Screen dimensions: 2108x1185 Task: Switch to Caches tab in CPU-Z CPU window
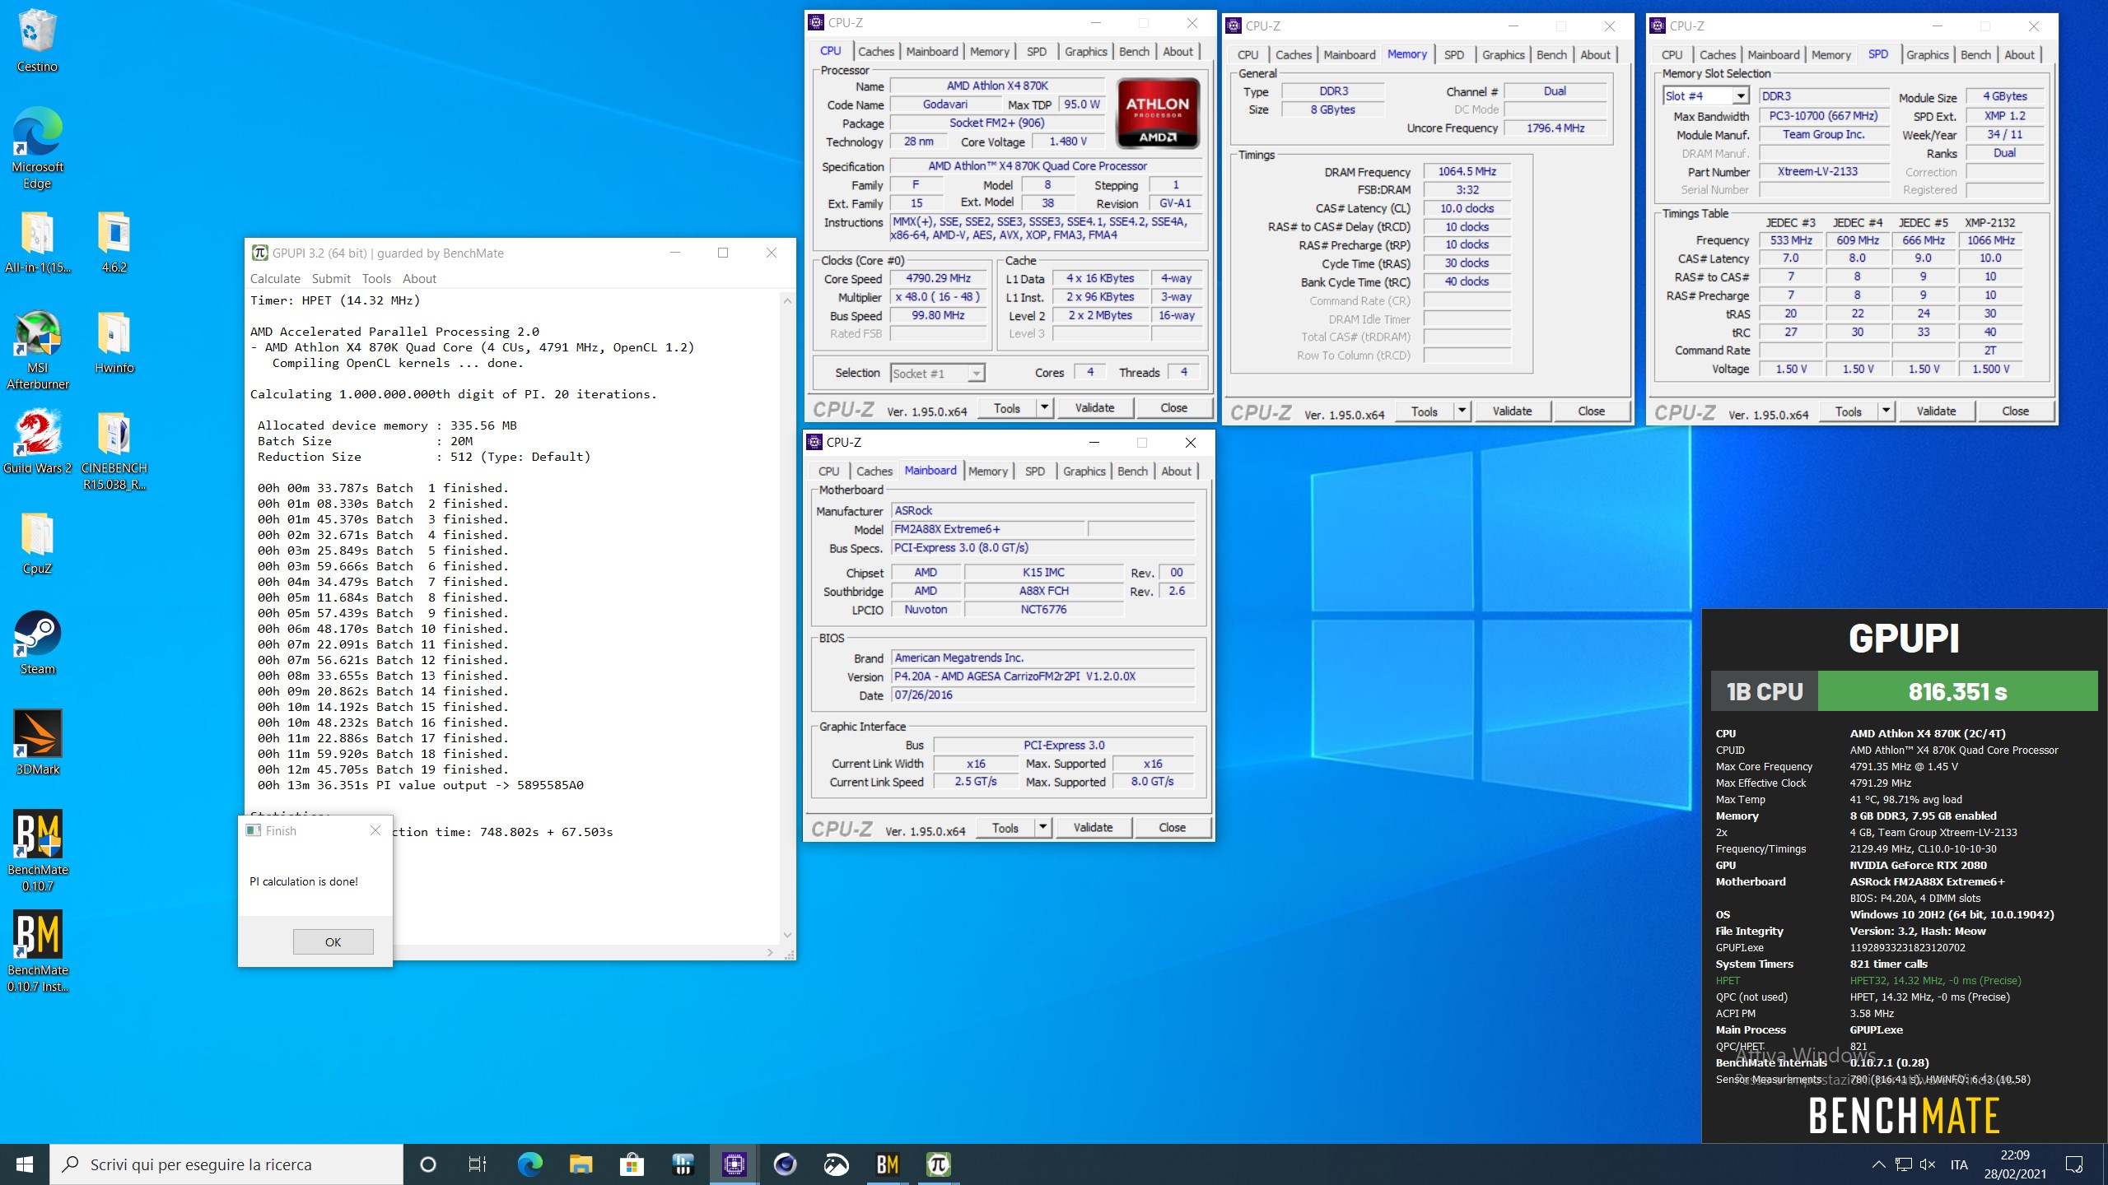click(x=876, y=52)
